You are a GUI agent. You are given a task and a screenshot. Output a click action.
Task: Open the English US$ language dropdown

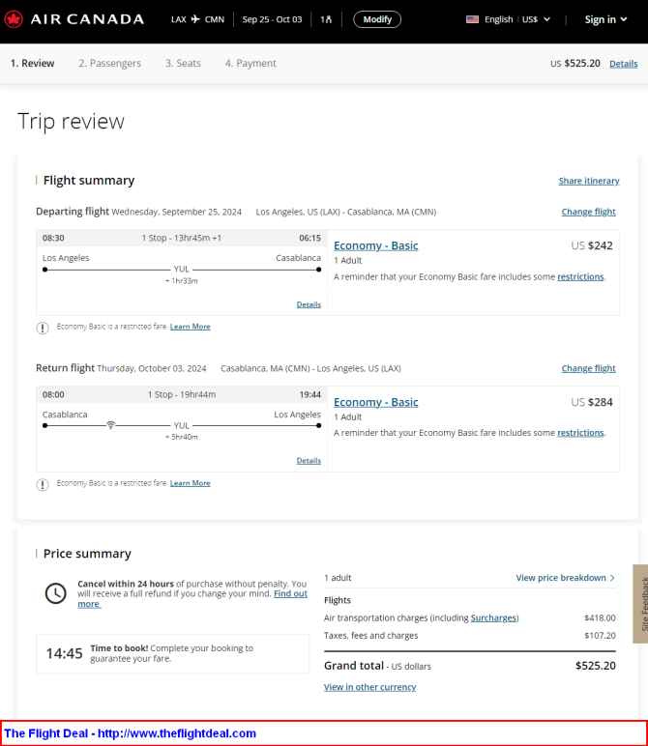(x=516, y=19)
